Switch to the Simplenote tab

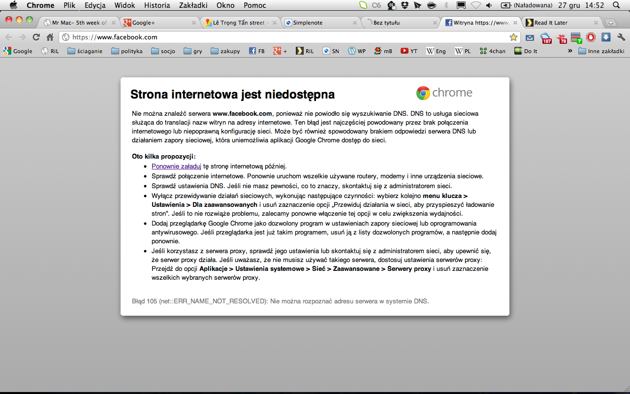(320, 23)
